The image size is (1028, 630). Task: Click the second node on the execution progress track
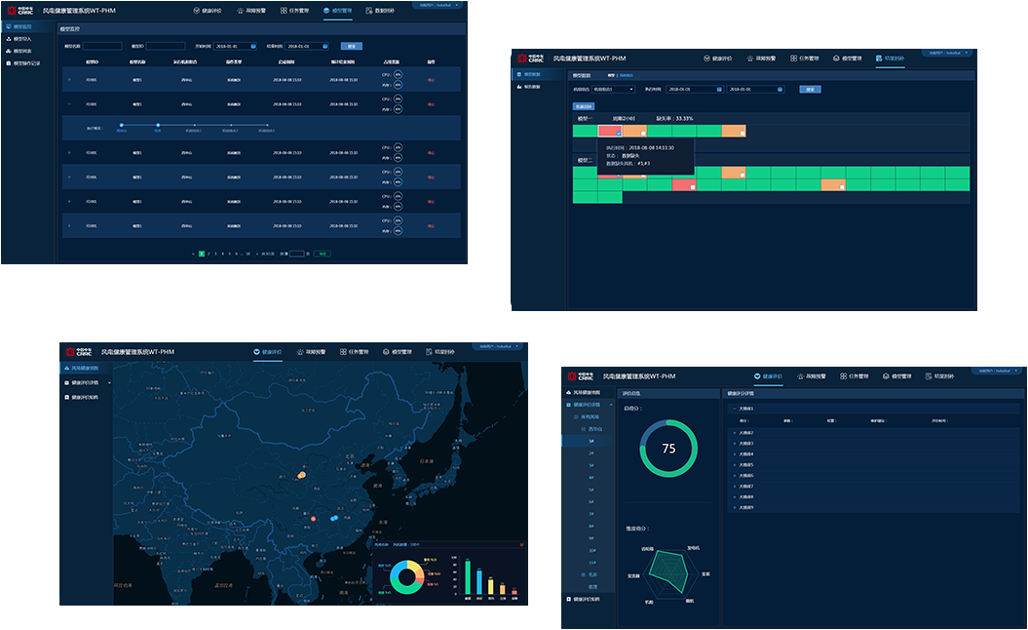[x=158, y=125]
